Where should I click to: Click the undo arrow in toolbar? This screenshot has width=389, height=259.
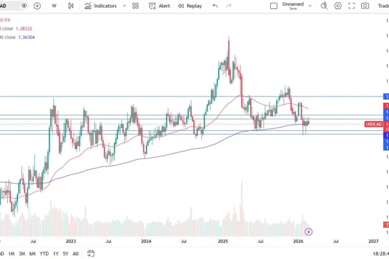215,6
